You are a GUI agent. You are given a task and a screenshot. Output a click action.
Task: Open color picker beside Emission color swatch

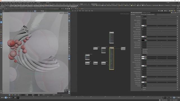point(145,82)
